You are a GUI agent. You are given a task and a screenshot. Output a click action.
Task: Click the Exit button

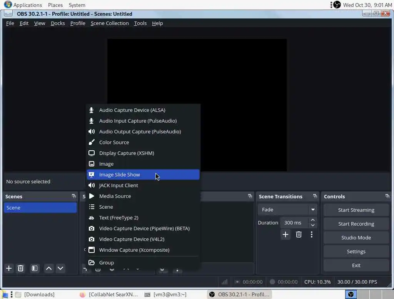(x=356, y=265)
